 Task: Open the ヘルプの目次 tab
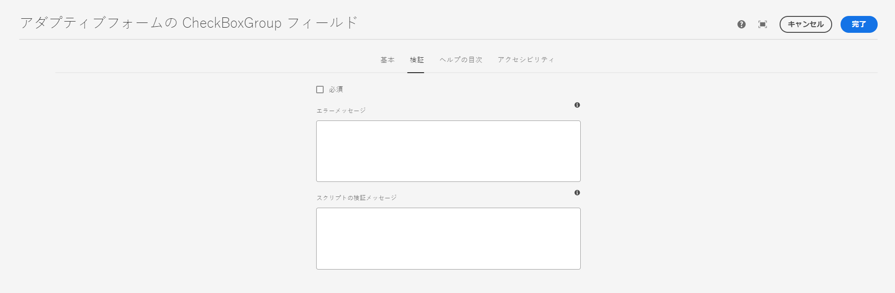[461, 60]
